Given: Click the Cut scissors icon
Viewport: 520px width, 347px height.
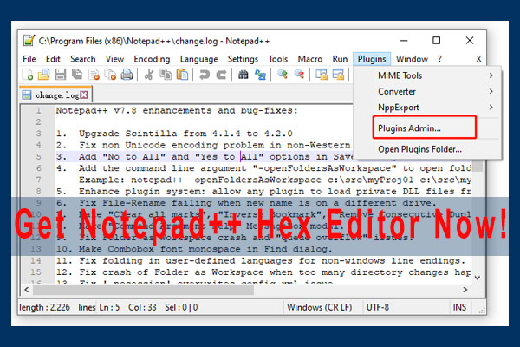Looking at the screenshot, I should (149, 75).
